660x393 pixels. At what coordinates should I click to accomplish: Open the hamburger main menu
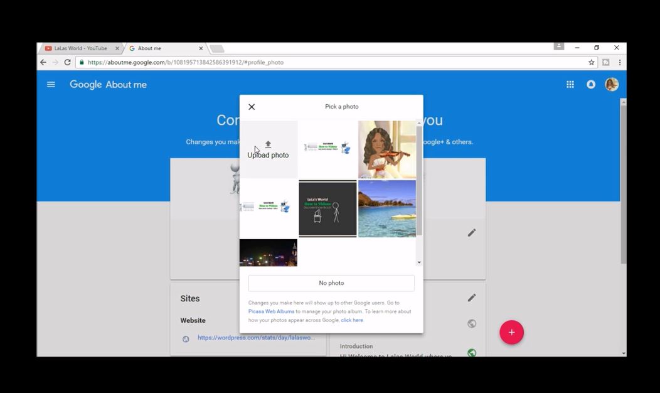click(51, 85)
